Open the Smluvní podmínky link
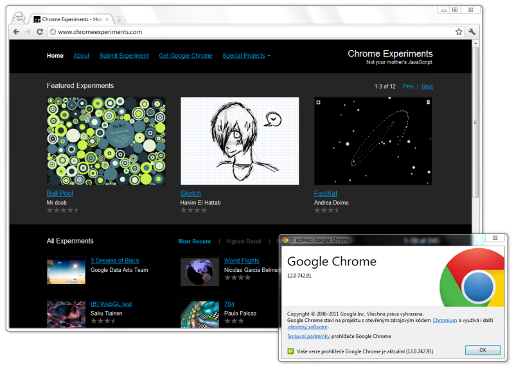514x370 pixels. coord(308,336)
